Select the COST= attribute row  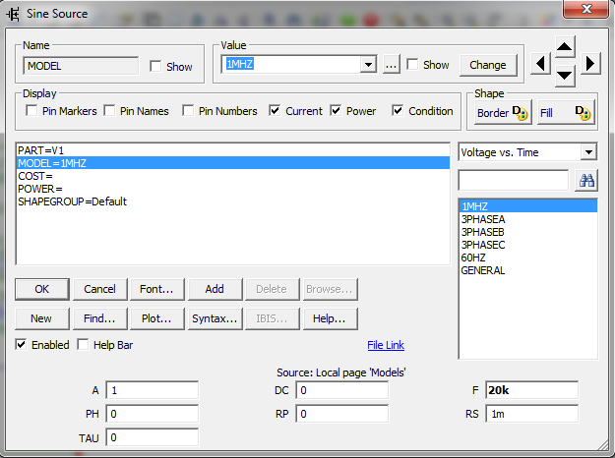pos(233,176)
